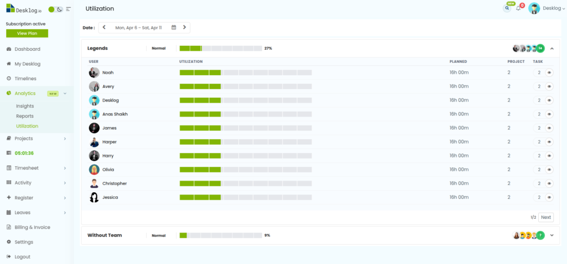Open the notifications bell
The height and width of the screenshot is (264, 567).
pos(518,8)
